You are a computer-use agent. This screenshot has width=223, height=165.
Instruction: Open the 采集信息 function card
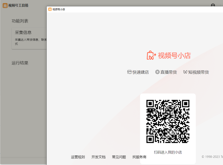[x=29, y=39]
